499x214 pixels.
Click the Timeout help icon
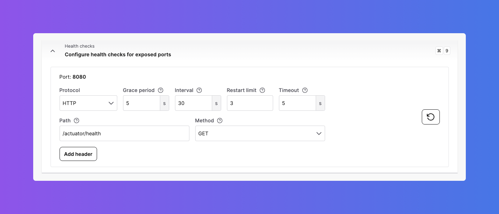coord(305,90)
